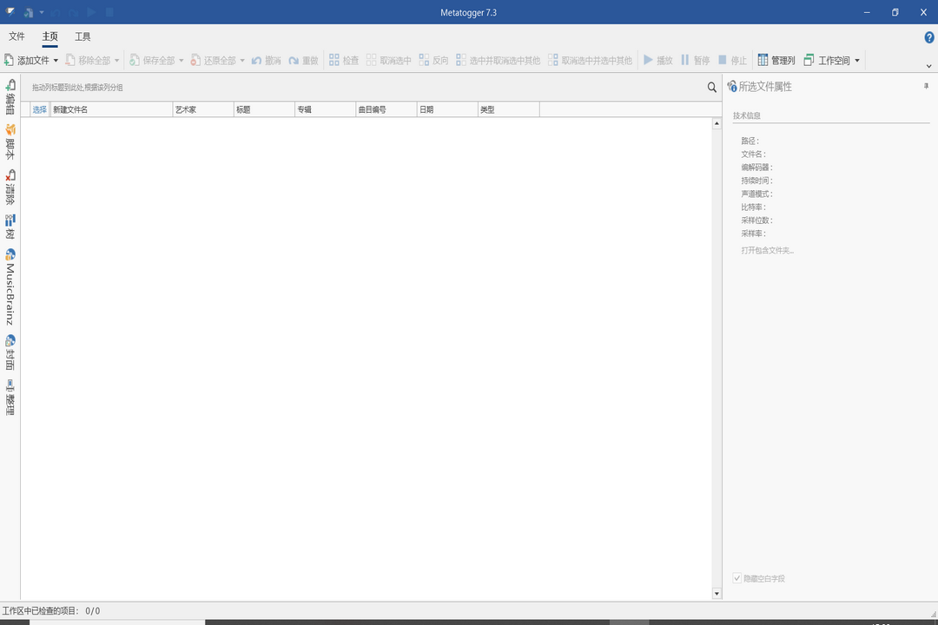Viewport: 938px width, 625px height.
Task: Click the 打开包含文件夹 link
Action: click(x=767, y=250)
